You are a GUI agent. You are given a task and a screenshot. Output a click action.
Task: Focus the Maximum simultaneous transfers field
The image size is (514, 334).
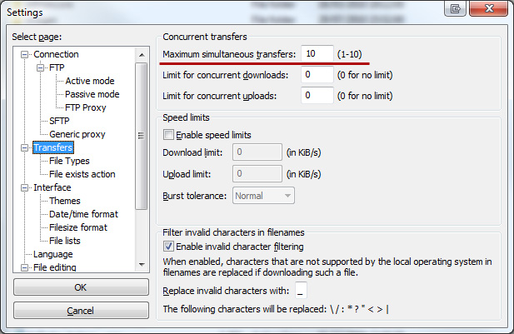317,54
